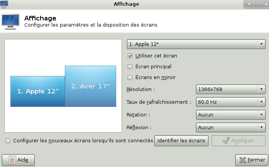Select the Apple 12" screen in layout preview
The width and height of the screenshot is (269, 167).
click(x=37, y=91)
